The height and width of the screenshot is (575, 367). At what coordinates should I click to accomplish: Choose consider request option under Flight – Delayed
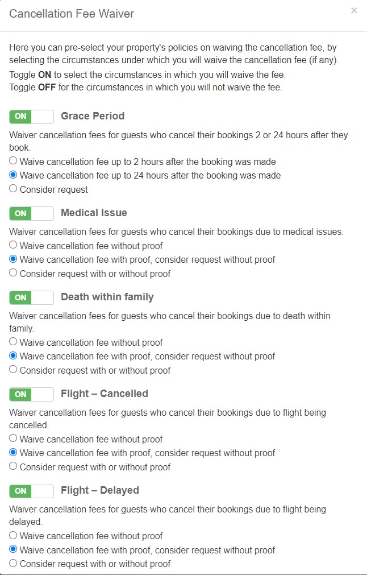click(x=12, y=563)
